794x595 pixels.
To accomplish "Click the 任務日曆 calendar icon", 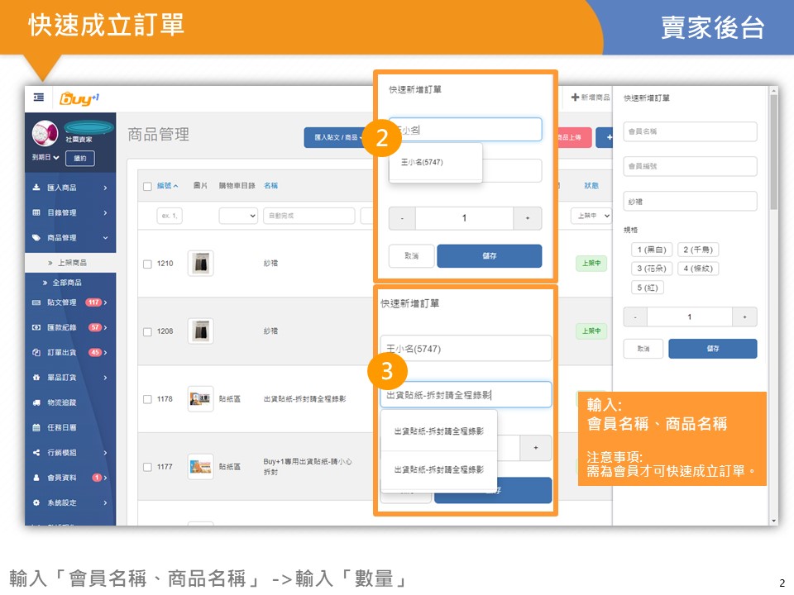I will tap(36, 428).
